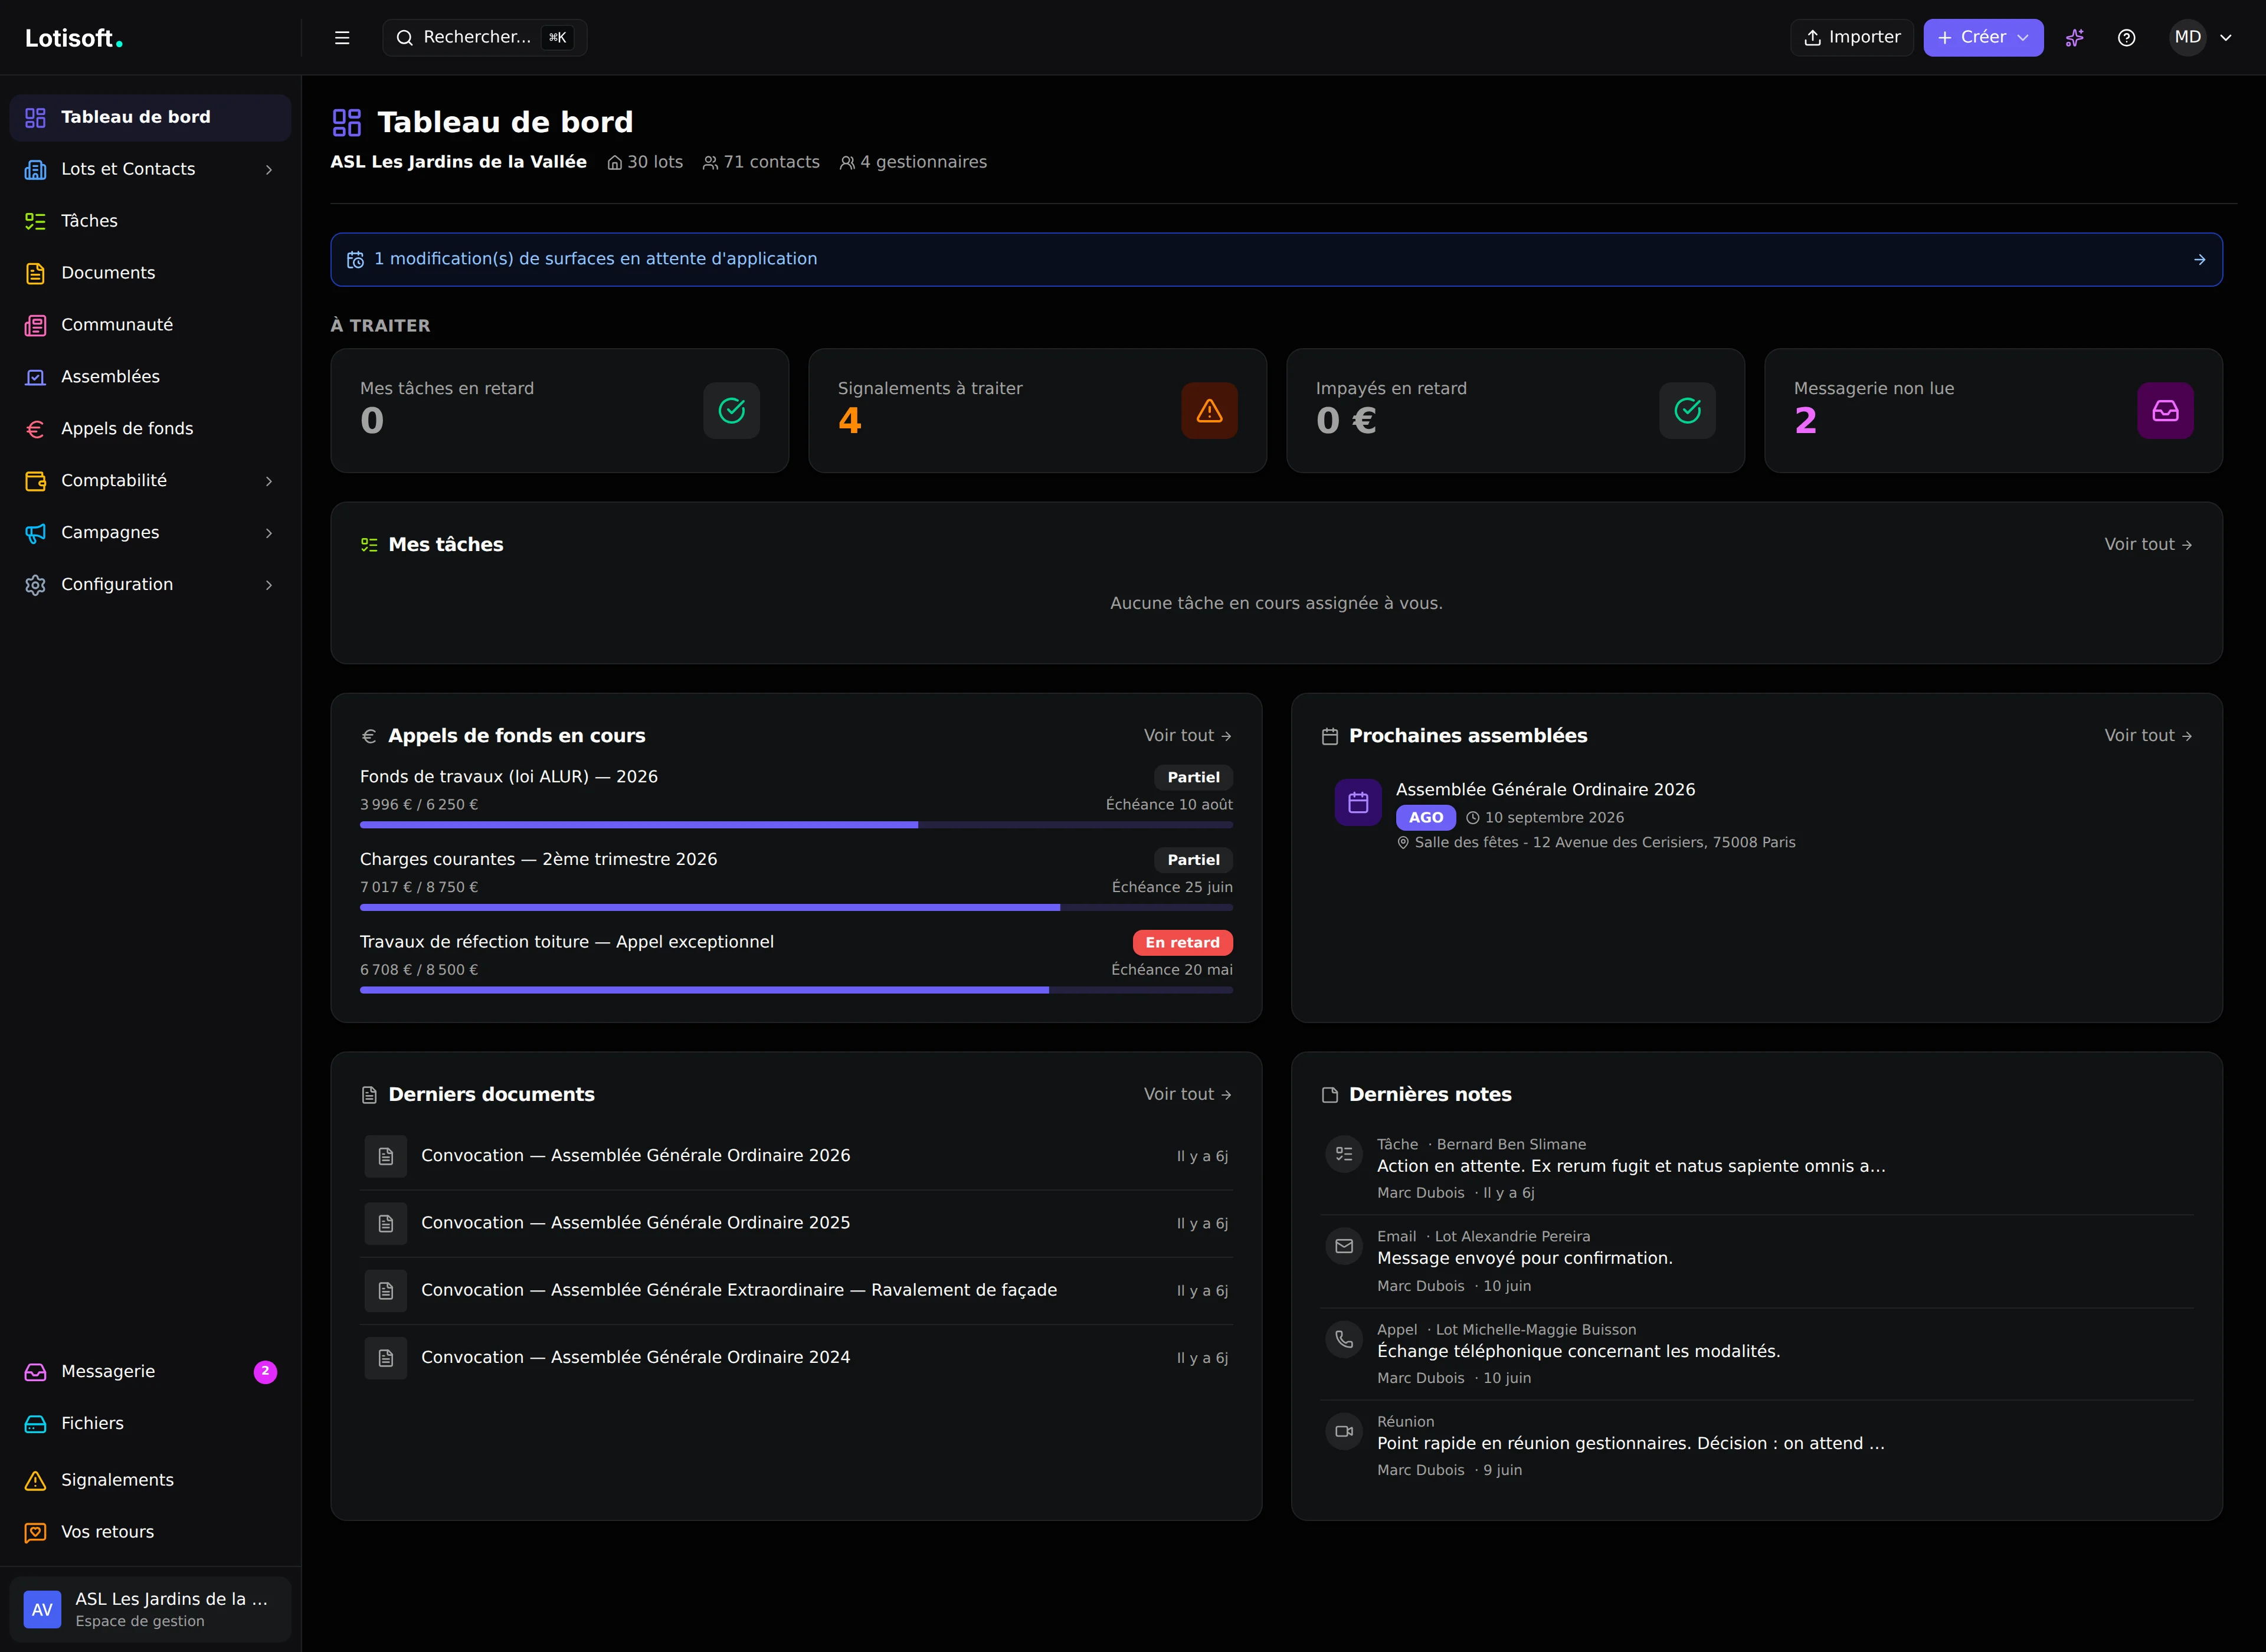Click progress bar of Fonds de travaux ALUR
2266x1652 pixels.
click(x=796, y=825)
